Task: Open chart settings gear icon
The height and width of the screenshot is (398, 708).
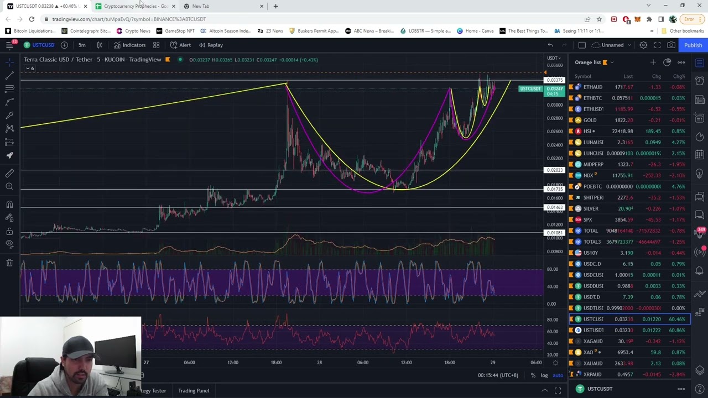Action: point(643,45)
